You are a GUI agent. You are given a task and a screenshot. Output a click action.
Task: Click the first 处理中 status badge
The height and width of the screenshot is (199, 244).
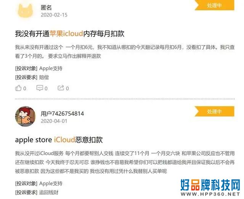tap(214, 5)
